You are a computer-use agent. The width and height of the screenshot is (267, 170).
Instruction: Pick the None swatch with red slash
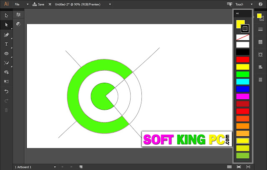tap(243, 37)
